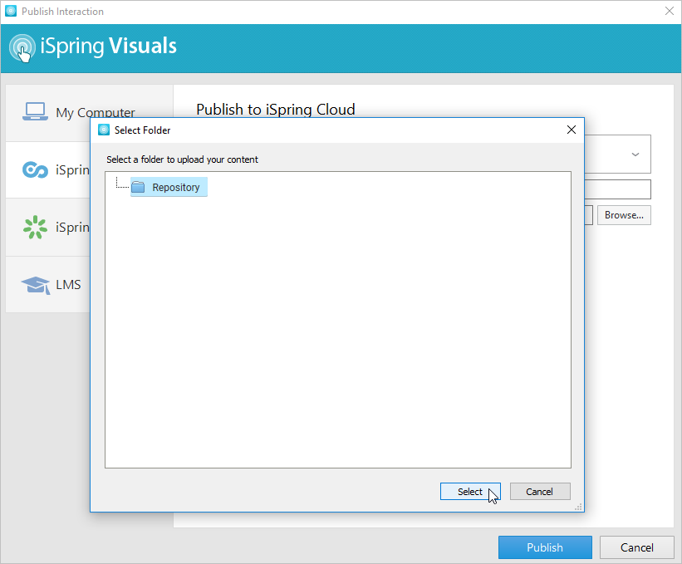Click the iSpring Visuals logo icon
Screen dimensions: 682x564
[22, 48]
